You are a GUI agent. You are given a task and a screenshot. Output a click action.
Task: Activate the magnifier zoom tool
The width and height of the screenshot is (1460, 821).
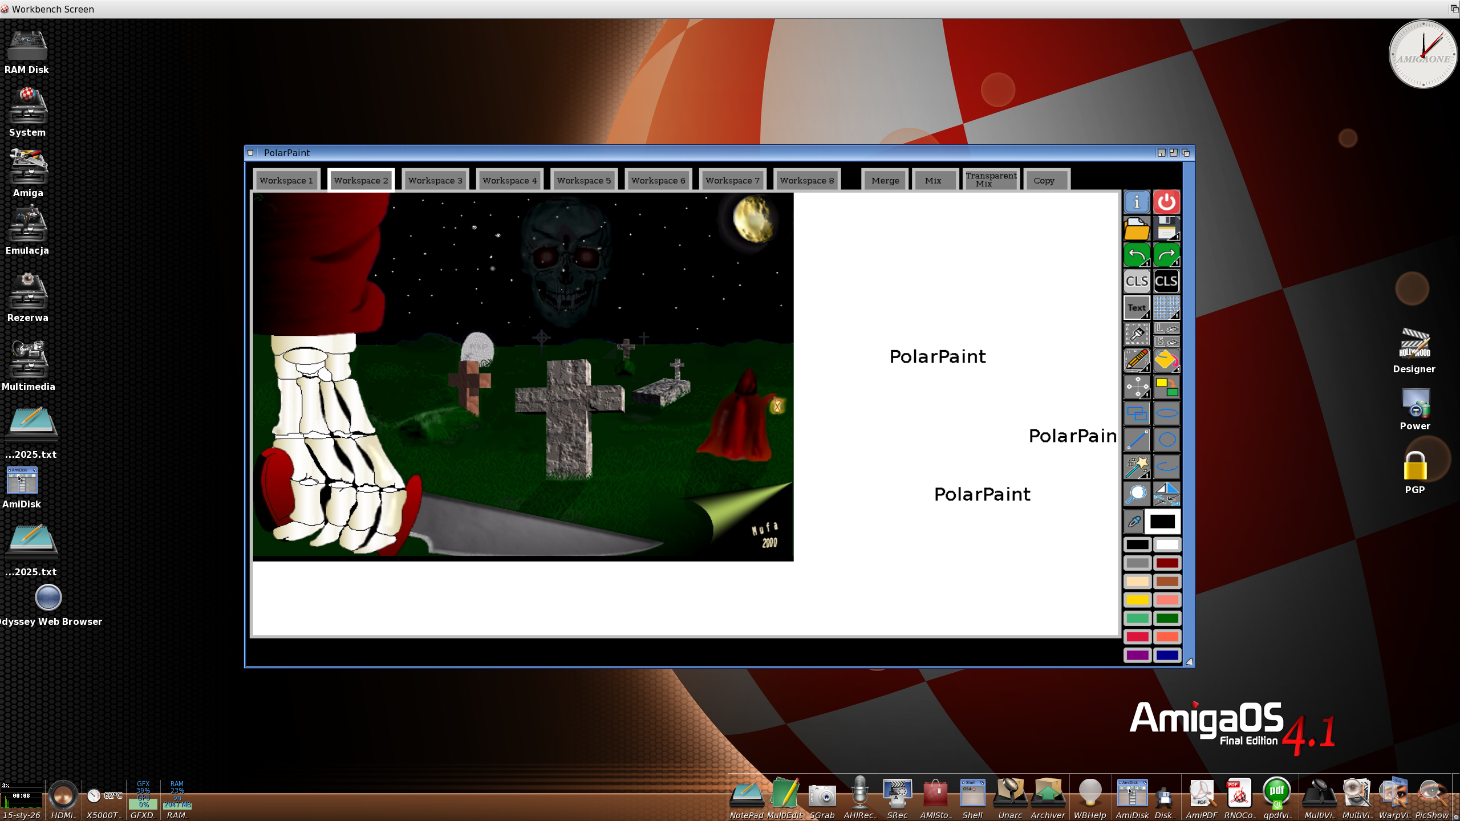1136,494
